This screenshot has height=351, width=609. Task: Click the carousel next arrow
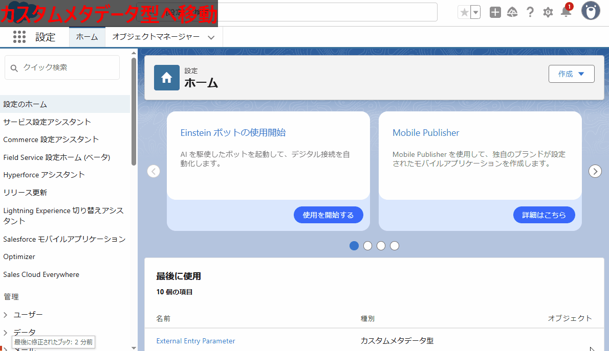[x=595, y=171]
